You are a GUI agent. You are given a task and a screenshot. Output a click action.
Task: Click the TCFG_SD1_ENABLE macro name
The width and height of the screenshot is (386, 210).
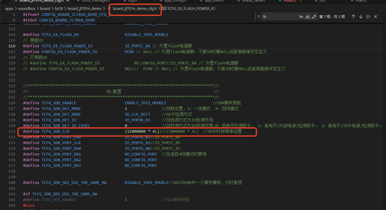click(x=59, y=200)
